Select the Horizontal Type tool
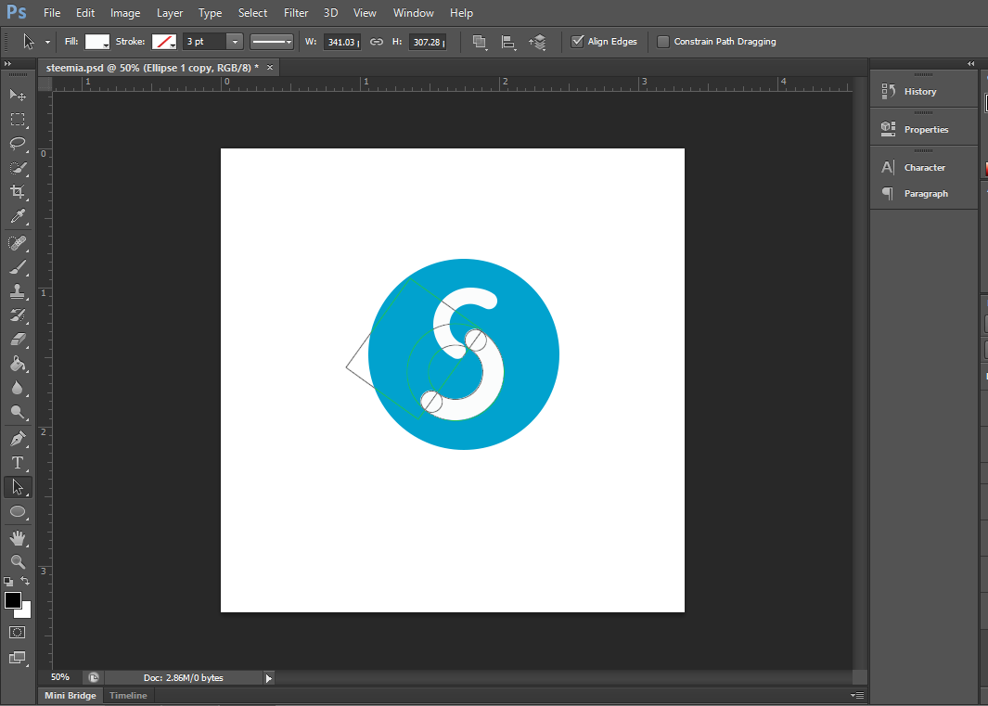The height and width of the screenshot is (706, 988). pos(18,463)
